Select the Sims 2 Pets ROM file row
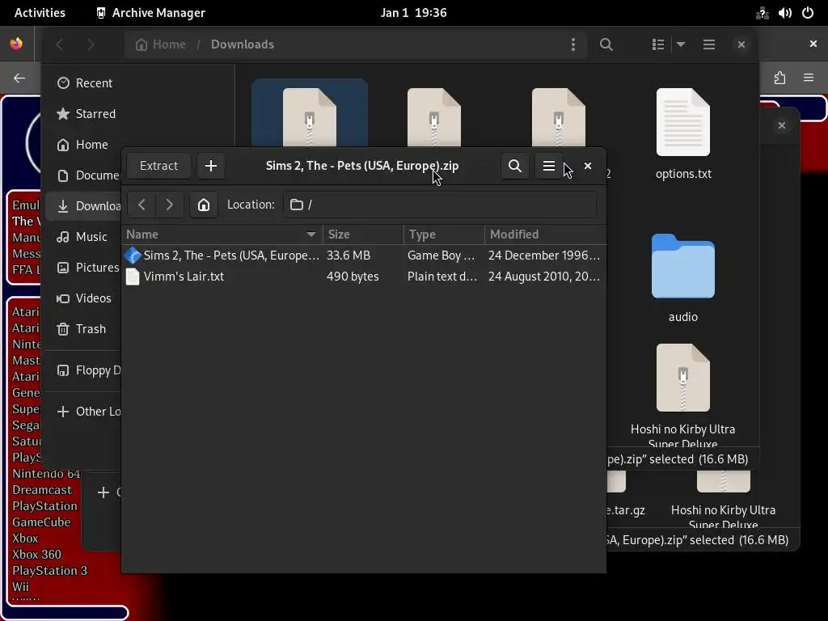 tap(364, 256)
